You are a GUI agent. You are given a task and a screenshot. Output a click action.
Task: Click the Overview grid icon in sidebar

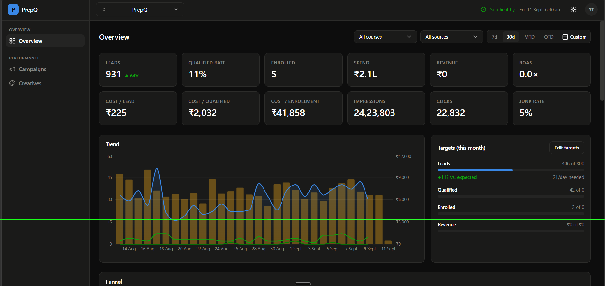pyautogui.click(x=12, y=41)
